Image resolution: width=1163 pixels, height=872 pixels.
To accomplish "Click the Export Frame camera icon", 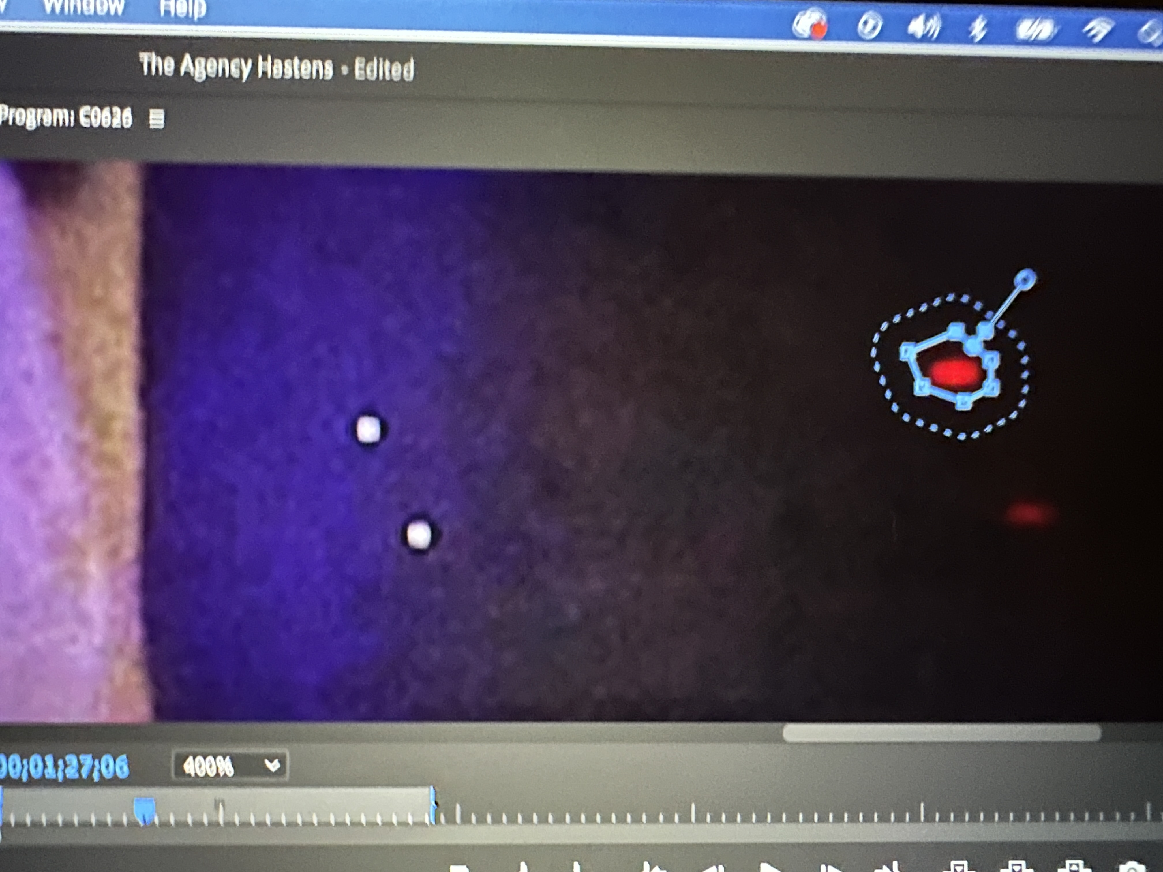I will click(1132, 866).
